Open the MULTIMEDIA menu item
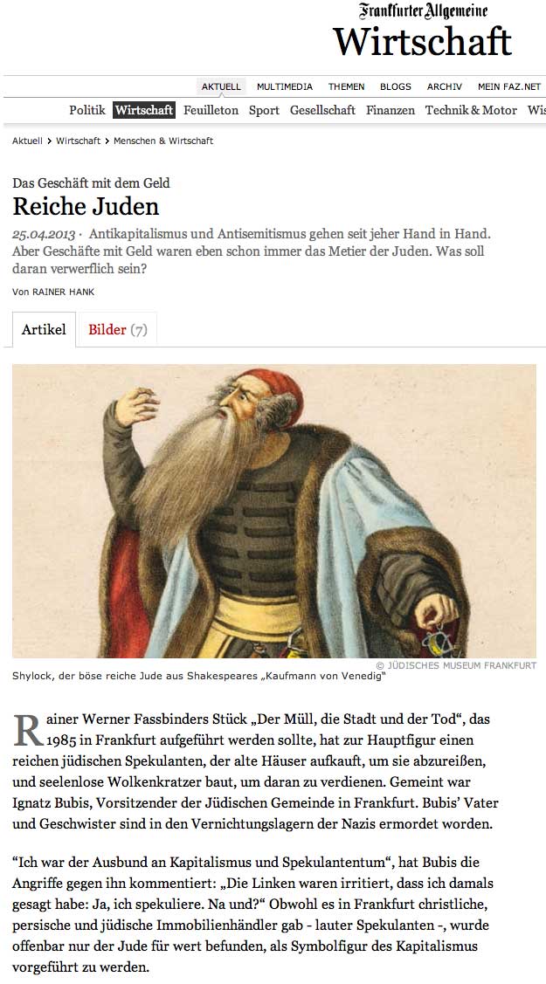Viewport: 546px width, 984px height. (284, 86)
